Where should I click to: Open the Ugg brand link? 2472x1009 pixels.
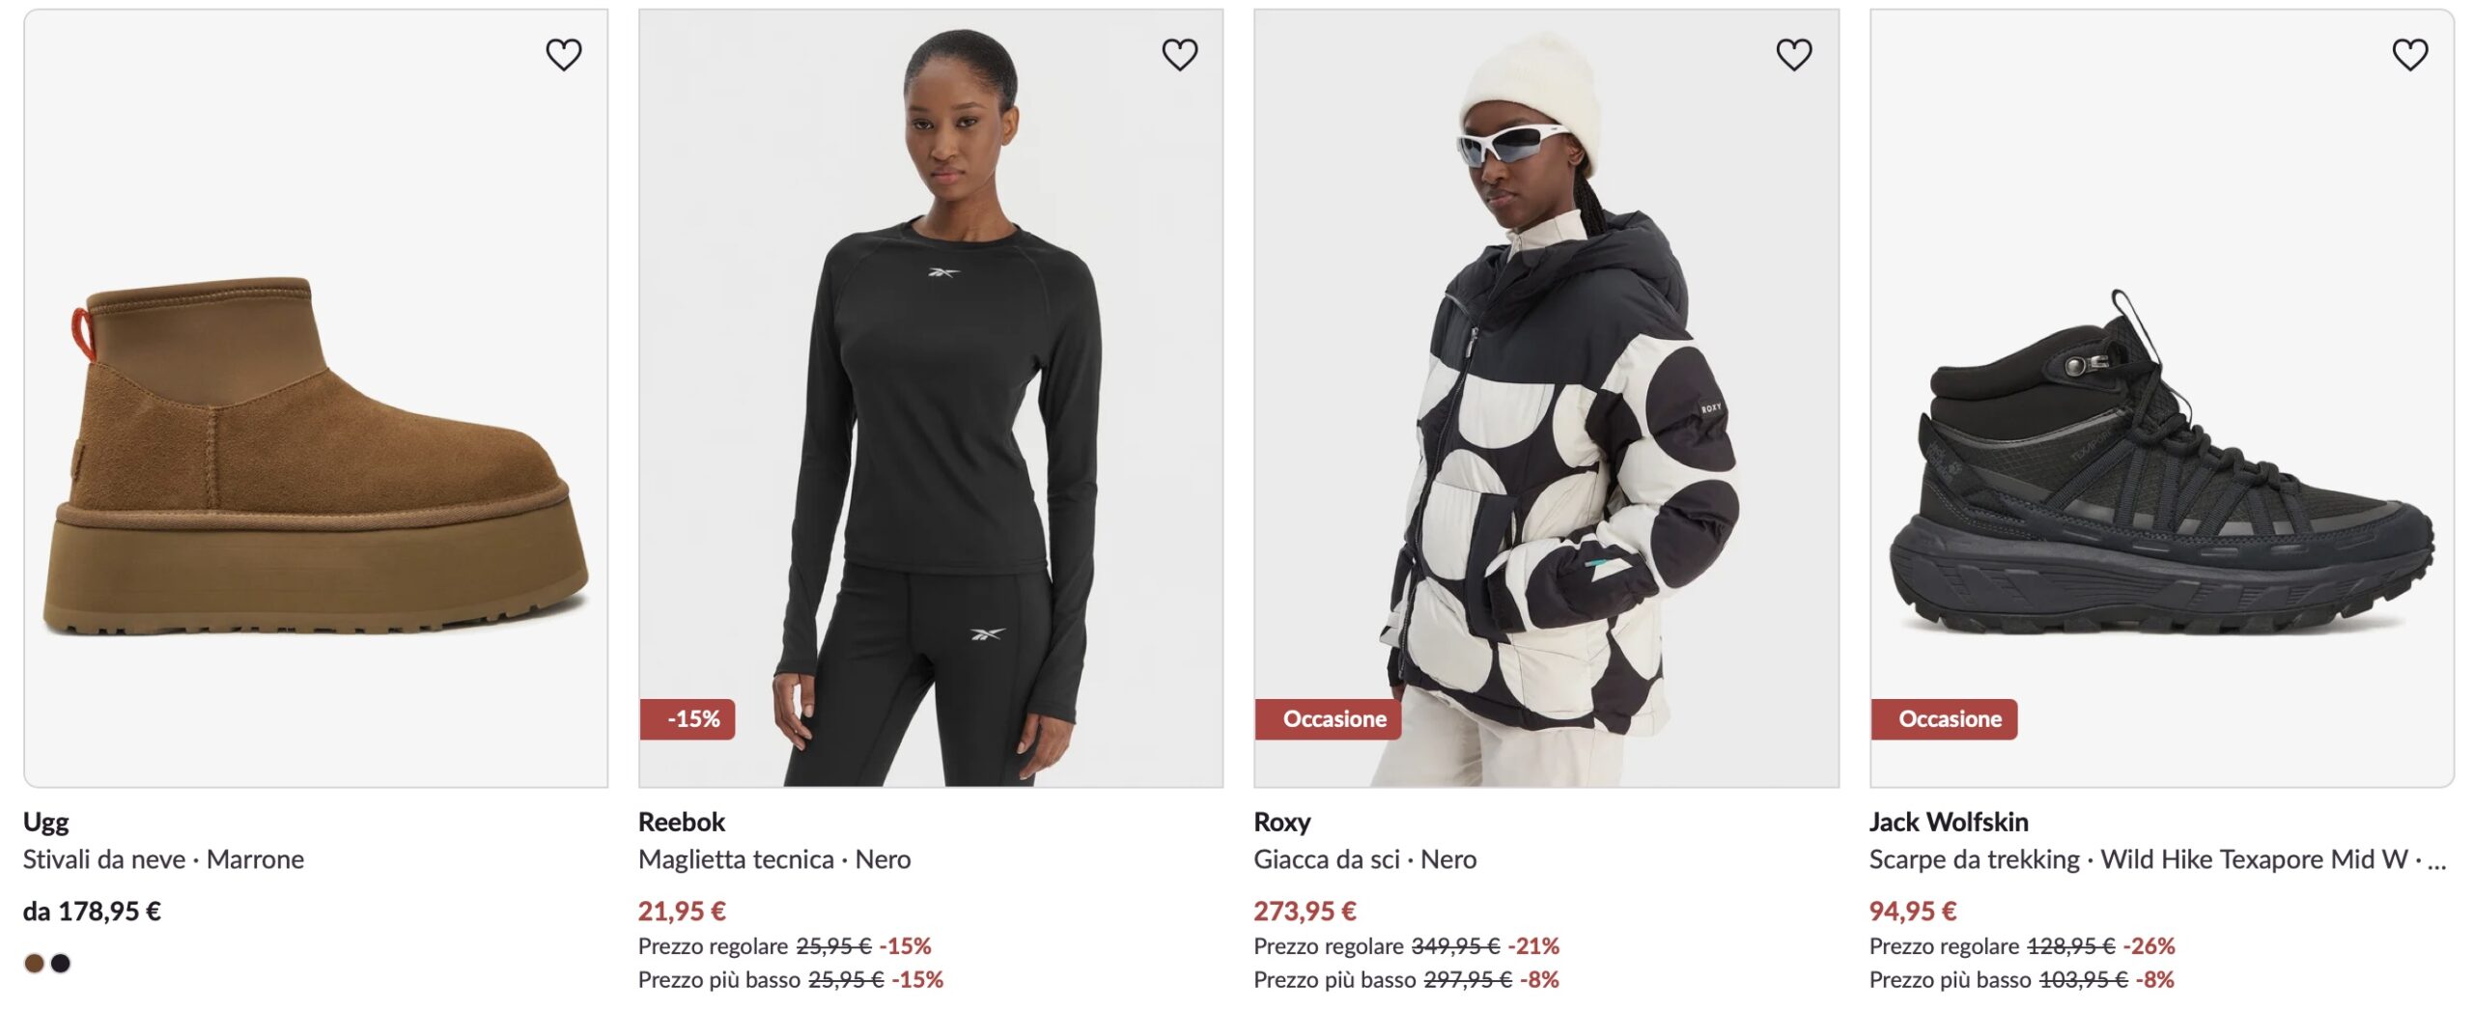(x=46, y=822)
